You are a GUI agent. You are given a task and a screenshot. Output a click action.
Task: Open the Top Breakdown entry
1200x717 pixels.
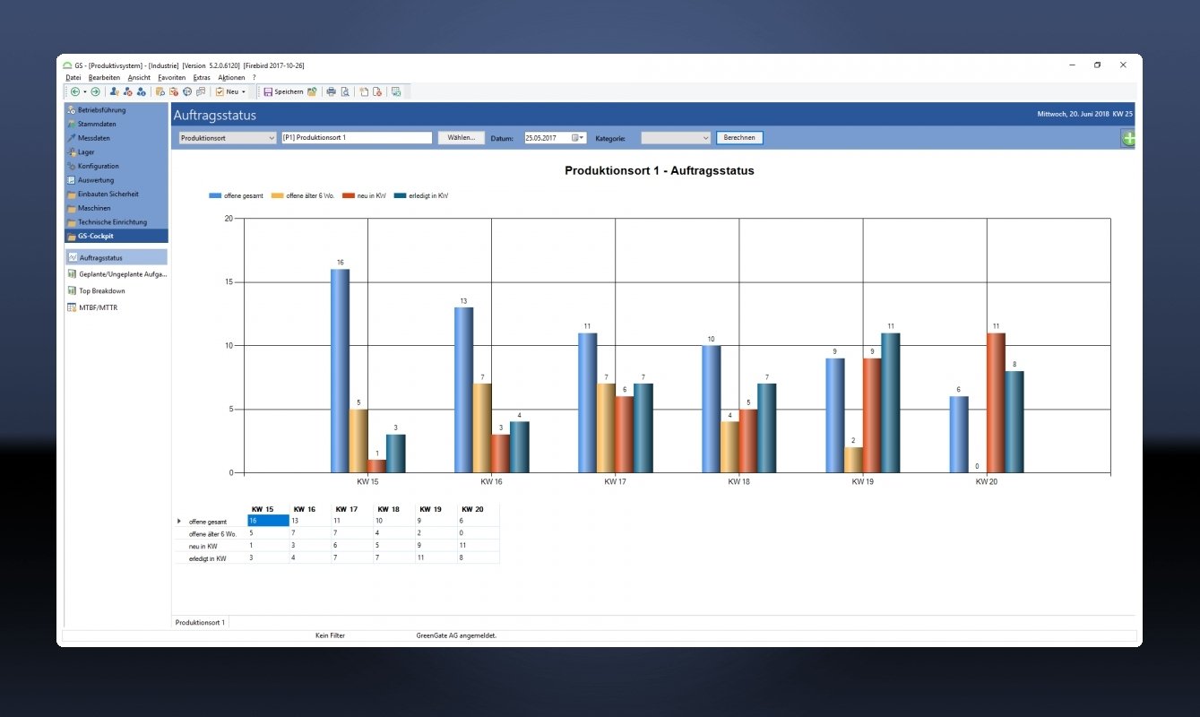[117, 291]
